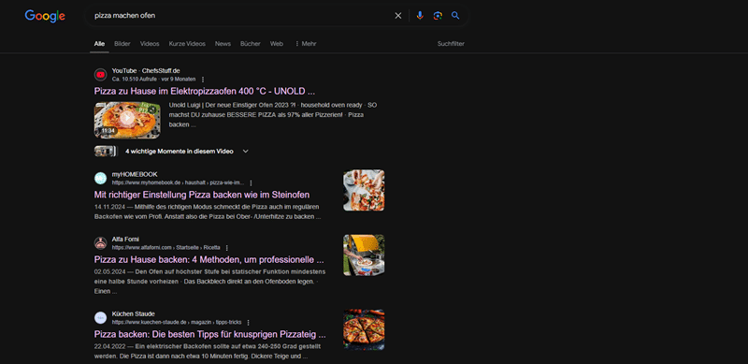The image size is (748, 364).
Task: Open the myHOMEBOOK result pizza thumbnail
Action: coord(364,190)
